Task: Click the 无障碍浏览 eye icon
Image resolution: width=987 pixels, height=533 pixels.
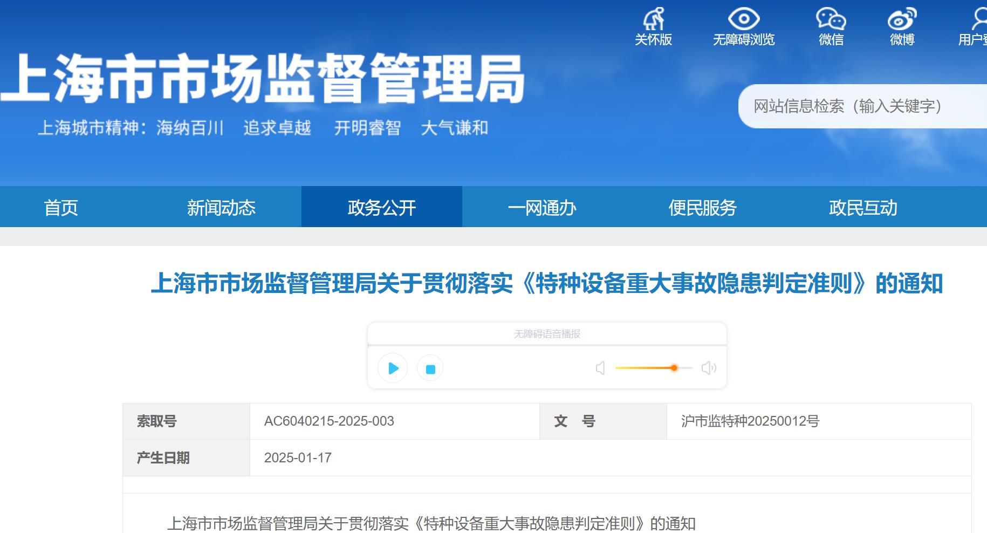Action: pyautogui.click(x=744, y=19)
